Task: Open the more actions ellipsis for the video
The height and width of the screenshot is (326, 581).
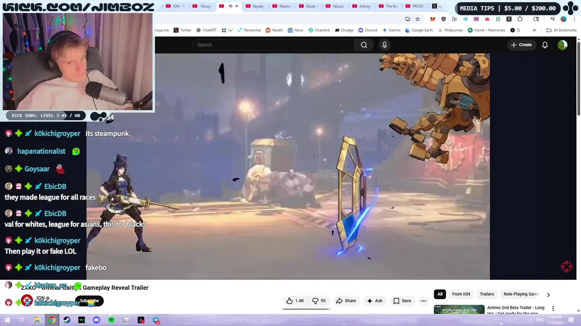Action: 423,301
